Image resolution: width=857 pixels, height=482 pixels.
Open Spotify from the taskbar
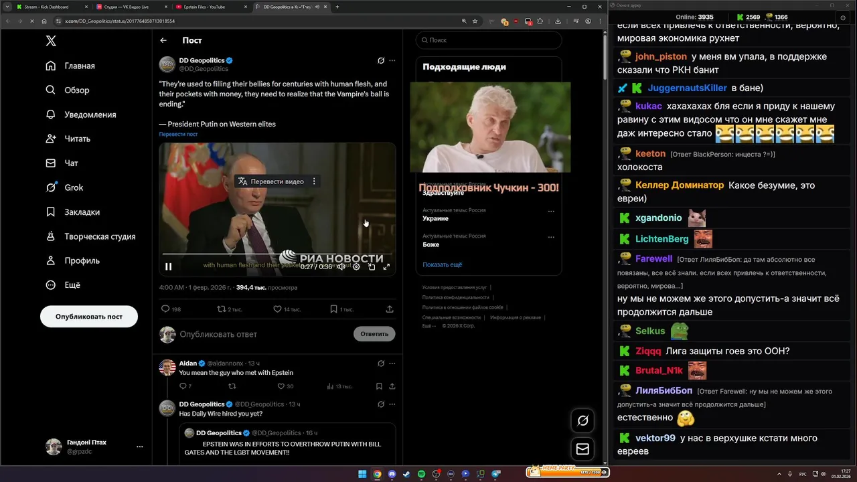coord(422,474)
